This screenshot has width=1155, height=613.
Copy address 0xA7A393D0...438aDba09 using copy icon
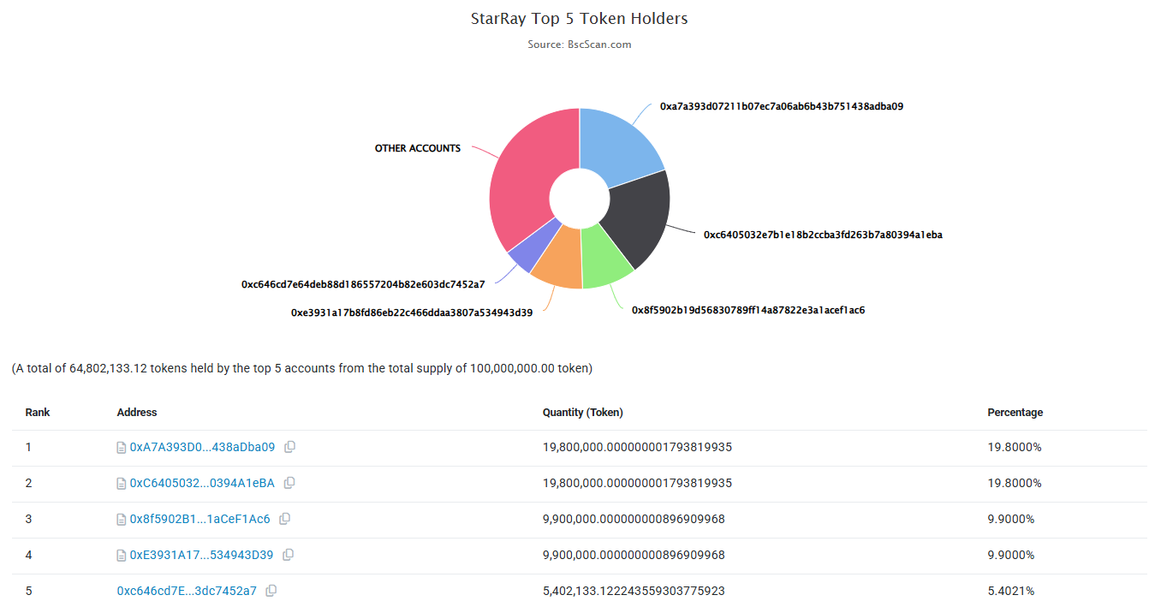[x=290, y=447]
